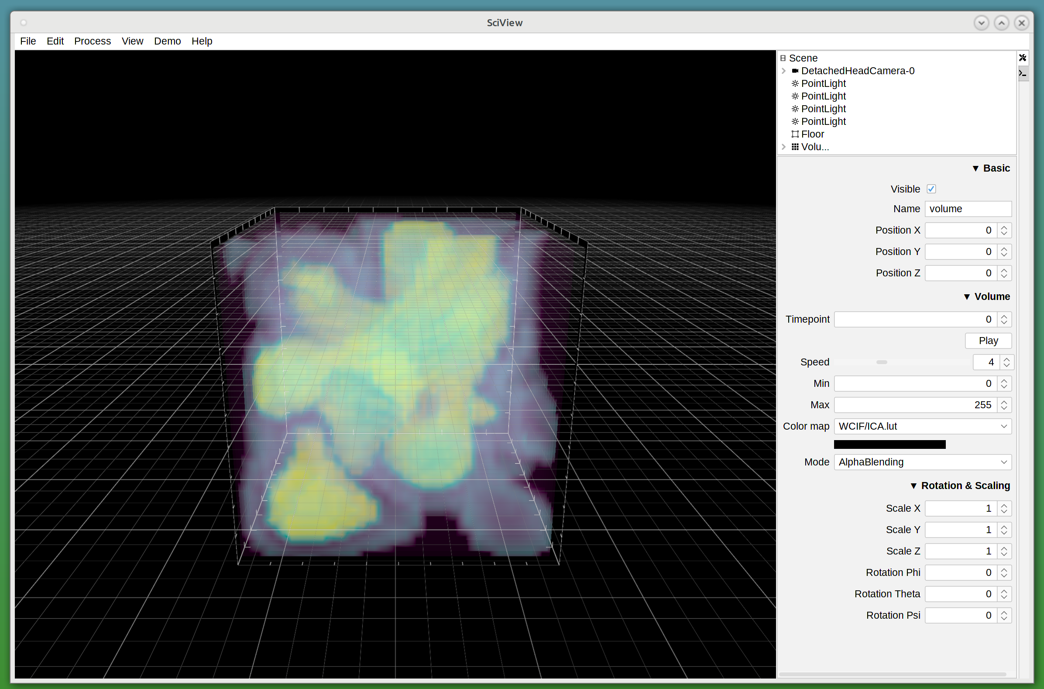This screenshot has height=689, width=1044.
Task: Open the Demo menu
Action: [167, 41]
